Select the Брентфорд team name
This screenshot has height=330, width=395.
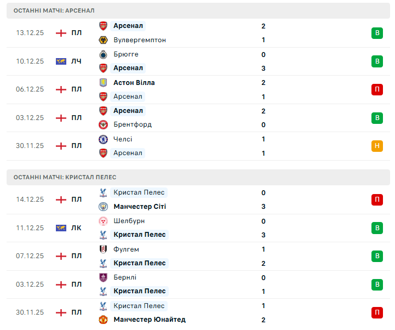click(x=132, y=124)
